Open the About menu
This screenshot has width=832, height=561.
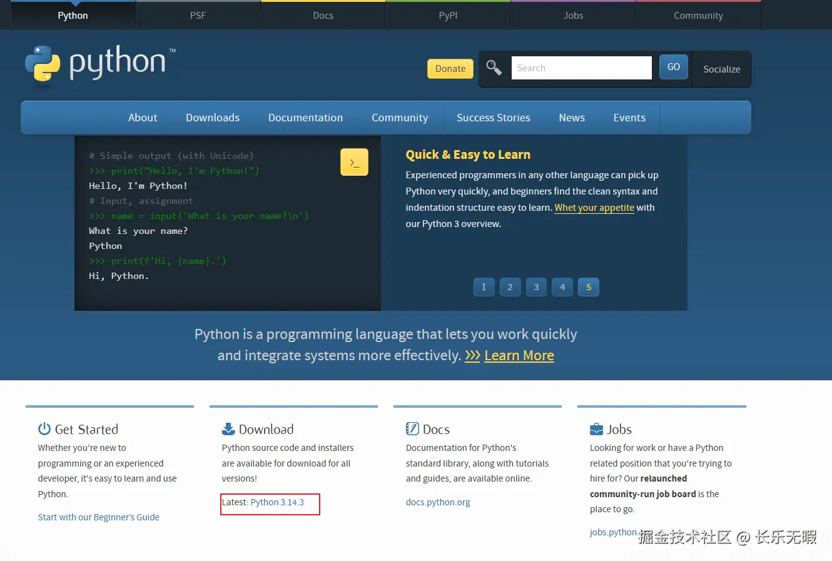click(143, 118)
